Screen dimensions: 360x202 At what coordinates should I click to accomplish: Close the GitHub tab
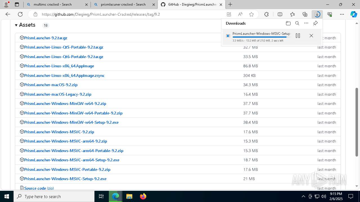[x=221, y=4]
